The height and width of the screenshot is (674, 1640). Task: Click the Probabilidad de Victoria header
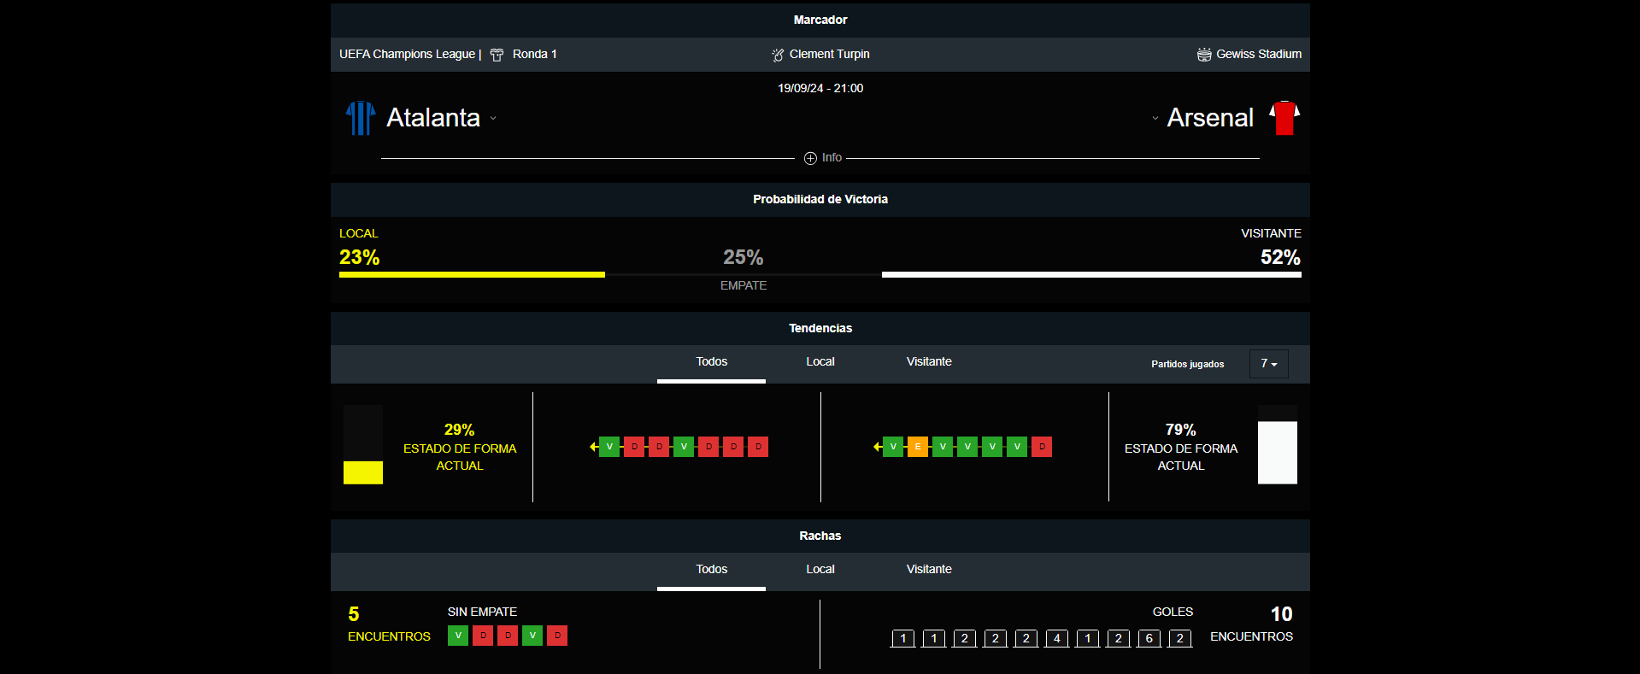(820, 200)
